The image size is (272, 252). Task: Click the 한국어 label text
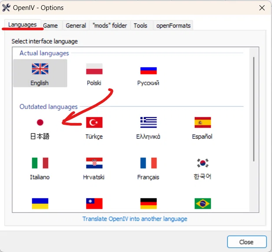(x=203, y=177)
